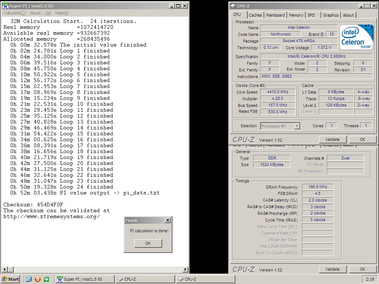Click the Intel Celeron inside logo
379x284 pixels.
tap(356, 37)
